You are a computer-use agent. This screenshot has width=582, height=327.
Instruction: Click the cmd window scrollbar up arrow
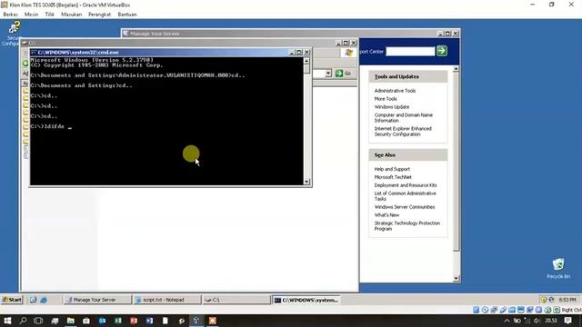click(x=306, y=61)
